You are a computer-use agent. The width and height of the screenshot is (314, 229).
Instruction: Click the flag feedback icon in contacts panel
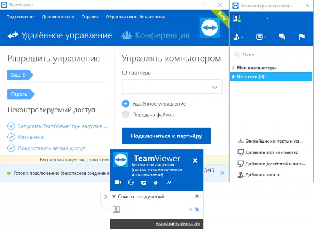pyautogui.click(x=301, y=37)
